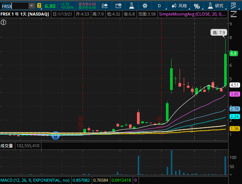
Task: Click the SimpleMovingAvg study label
Action: [192, 14]
